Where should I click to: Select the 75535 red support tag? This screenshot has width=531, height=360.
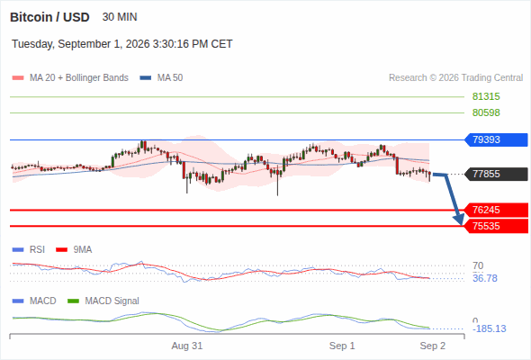pos(496,226)
